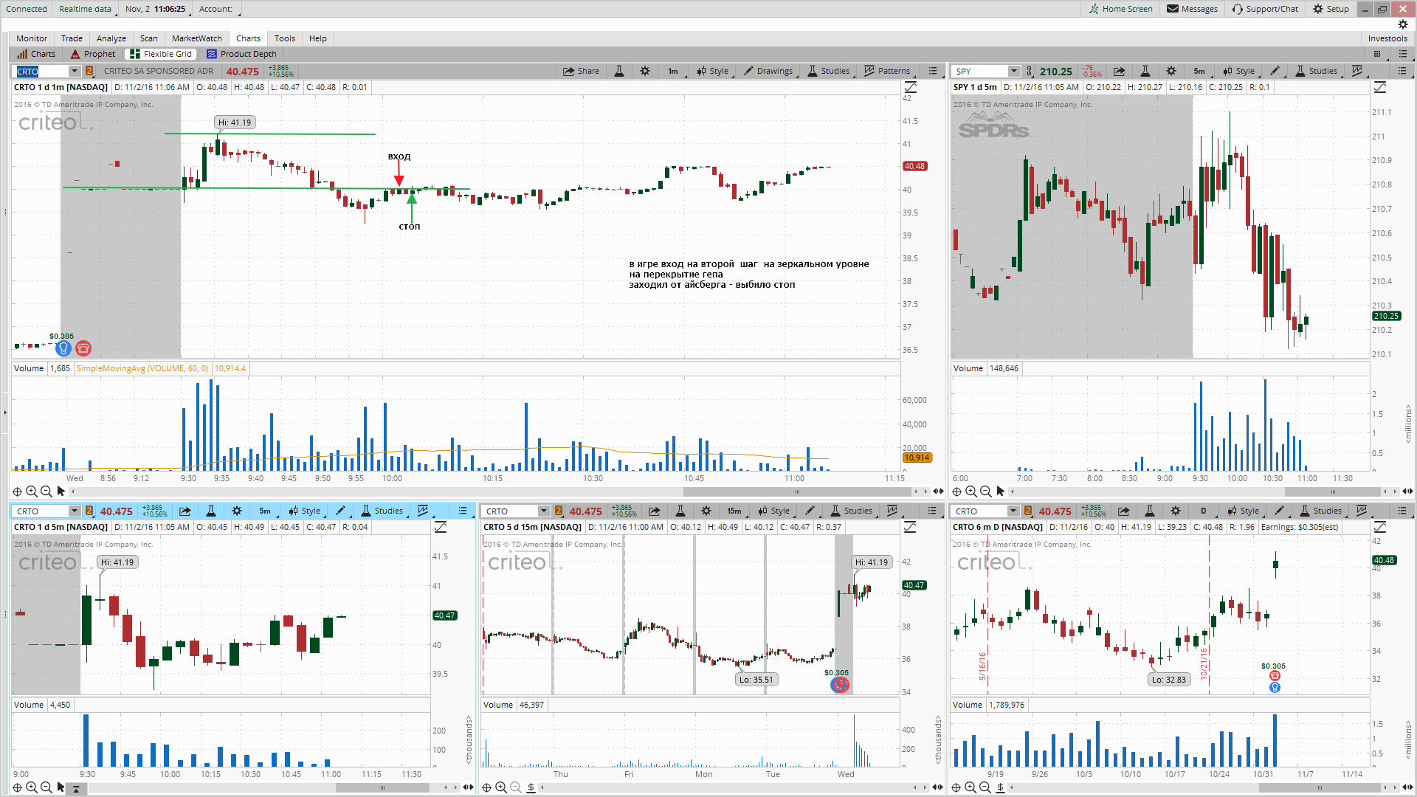Click patterns icon on CRTO 15m chart
This screenshot has height=797, width=1417.
[x=892, y=511]
